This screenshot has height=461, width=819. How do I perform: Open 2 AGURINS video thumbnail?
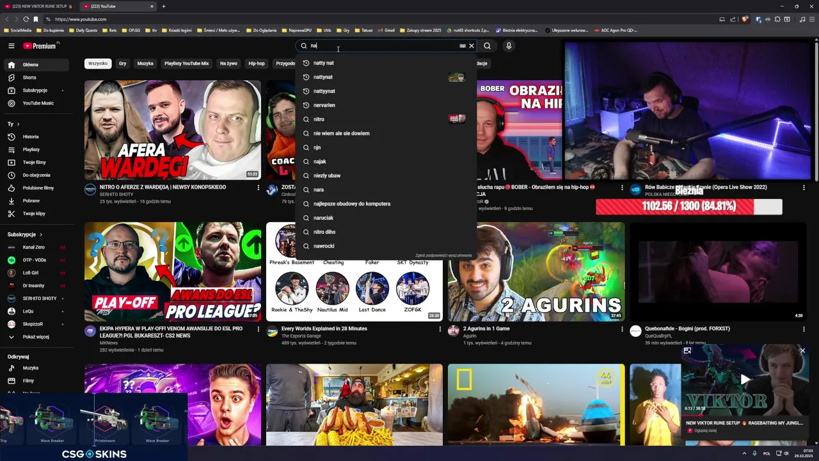(536, 271)
